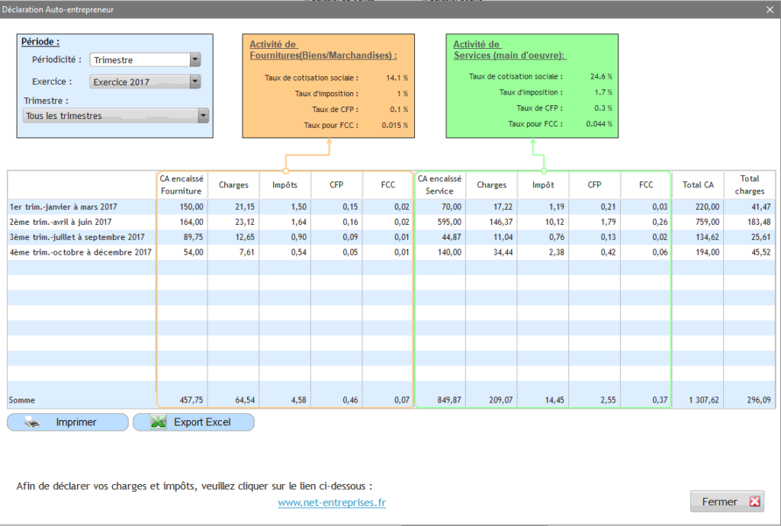
Task: Click the dialog title Déclaration Auto-entrepreneur
Action: coord(58,9)
